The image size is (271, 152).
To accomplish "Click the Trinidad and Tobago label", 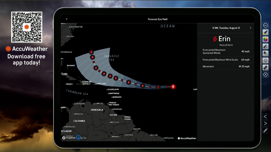I will 113,104.
